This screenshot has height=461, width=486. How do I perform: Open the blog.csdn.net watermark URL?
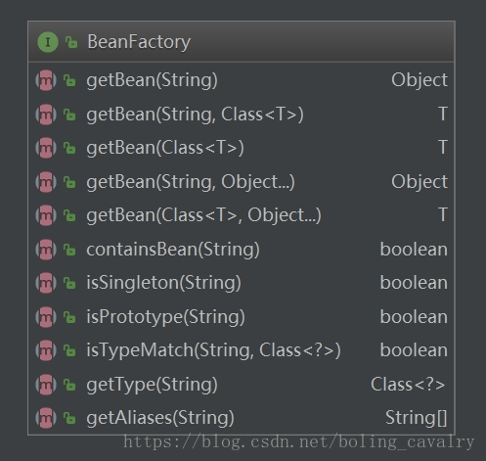point(299,442)
